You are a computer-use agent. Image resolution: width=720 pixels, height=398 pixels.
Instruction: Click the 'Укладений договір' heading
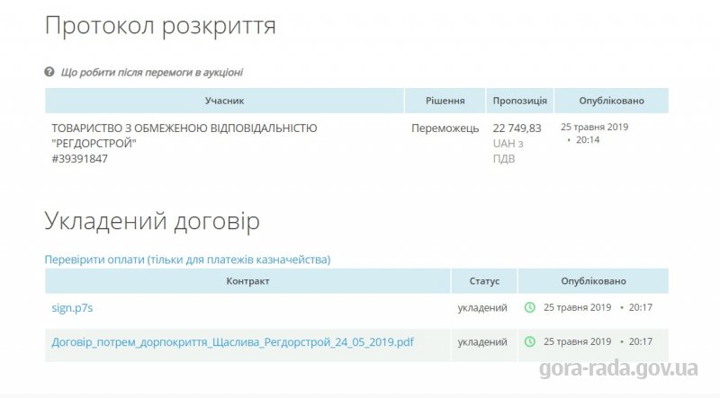coord(152,222)
